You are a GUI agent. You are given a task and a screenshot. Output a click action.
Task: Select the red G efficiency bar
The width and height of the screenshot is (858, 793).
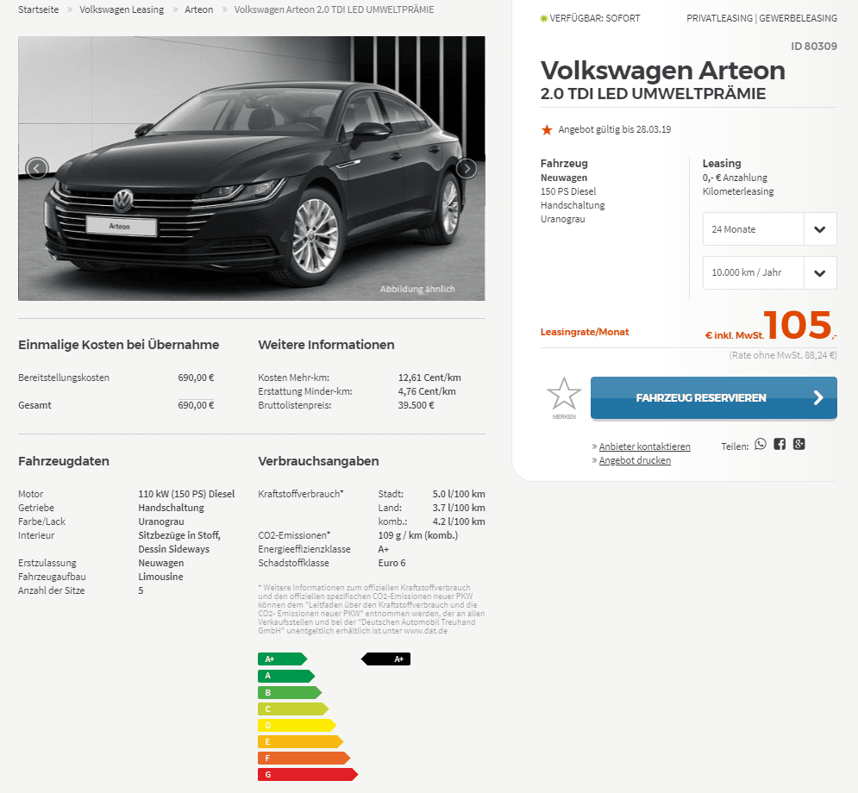308,774
